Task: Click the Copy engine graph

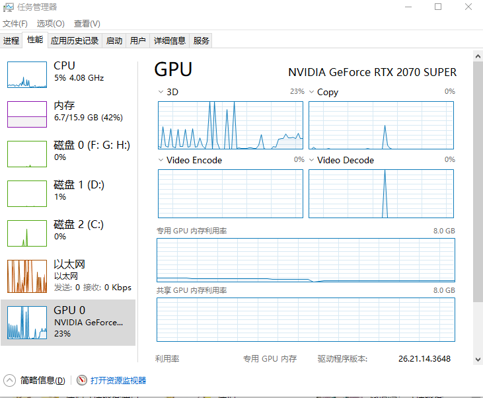Action: click(x=381, y=125)
